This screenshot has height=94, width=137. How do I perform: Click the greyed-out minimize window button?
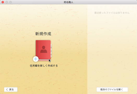7,2
